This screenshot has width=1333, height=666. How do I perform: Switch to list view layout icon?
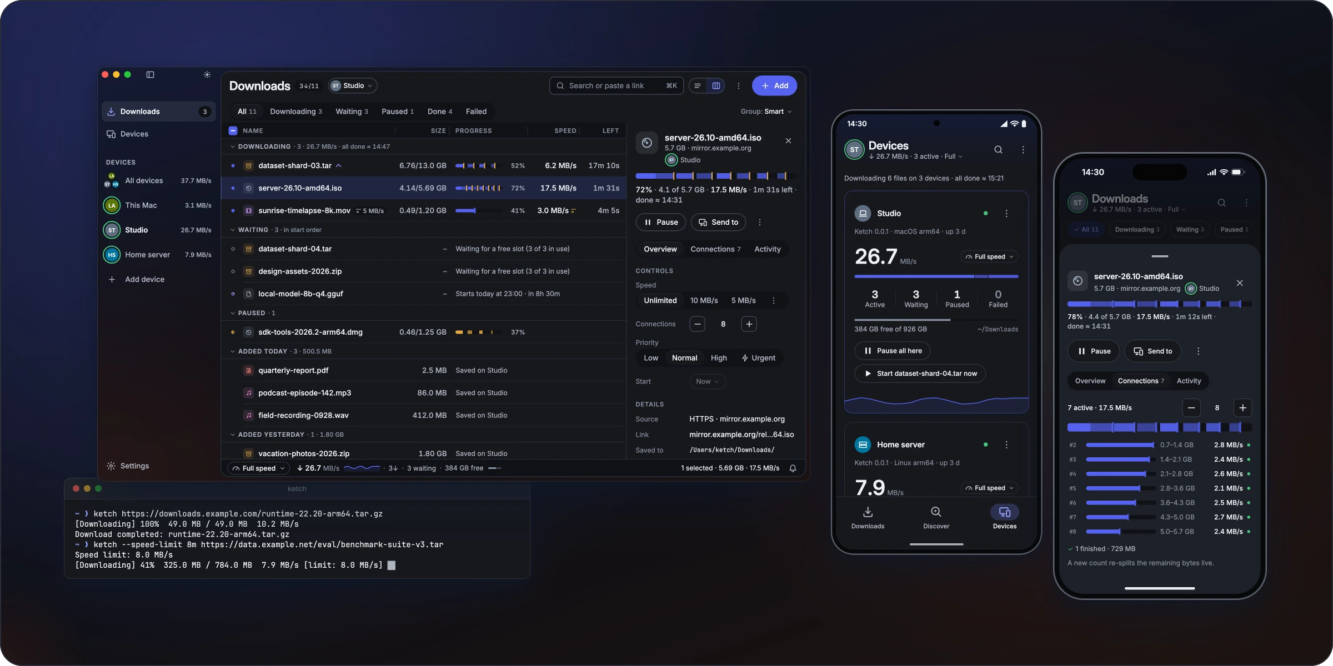698,85
